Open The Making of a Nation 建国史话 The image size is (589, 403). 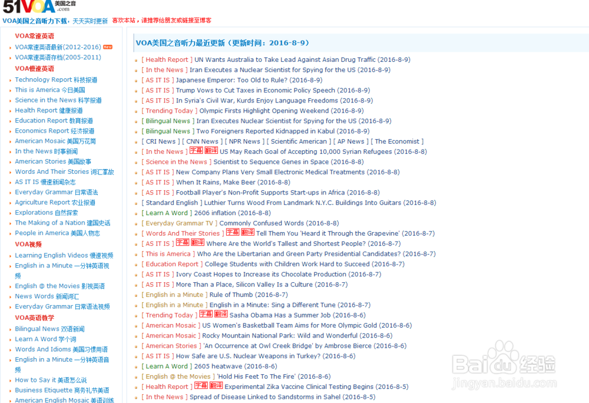63,222
